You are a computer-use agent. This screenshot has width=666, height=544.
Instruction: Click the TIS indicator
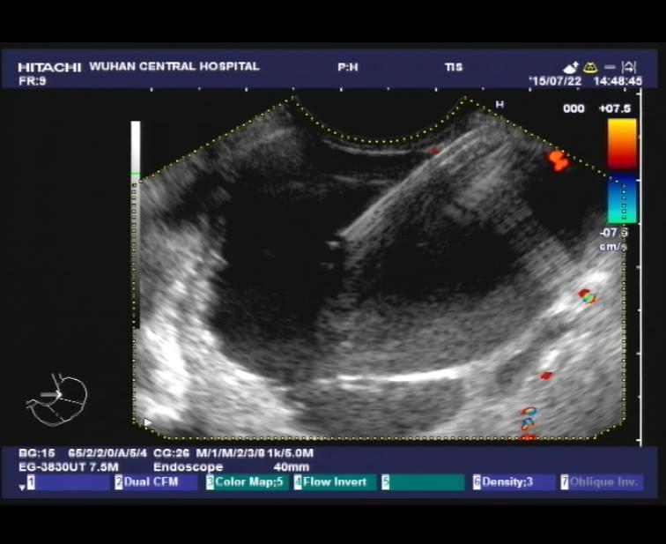point(453,66)
